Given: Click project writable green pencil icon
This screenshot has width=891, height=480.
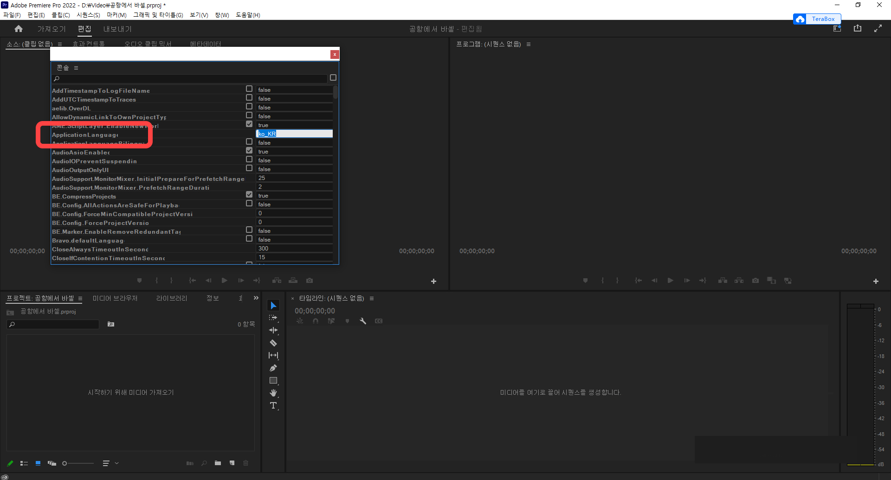Looking at the screenshot, I should point(10,463).
